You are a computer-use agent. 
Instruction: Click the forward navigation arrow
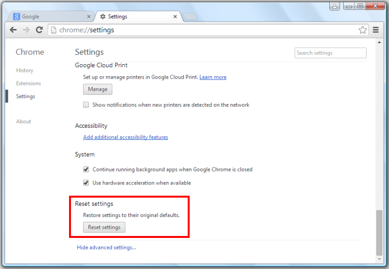click(x=26, y=30)
